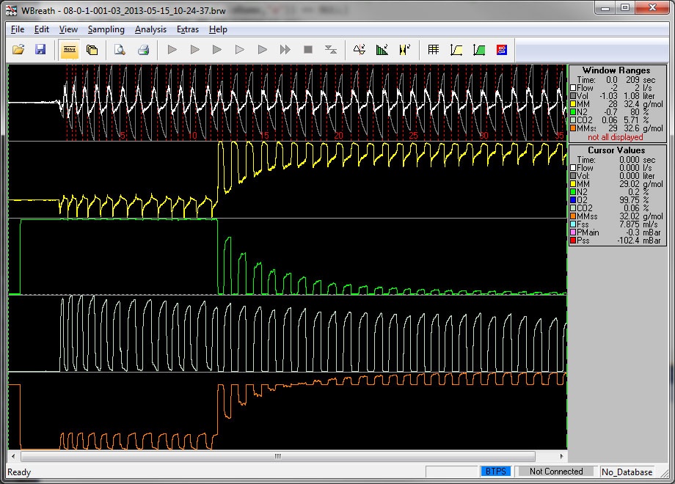
Task: Click the Print Preview toolbar icon
Action: coord(119,50)
